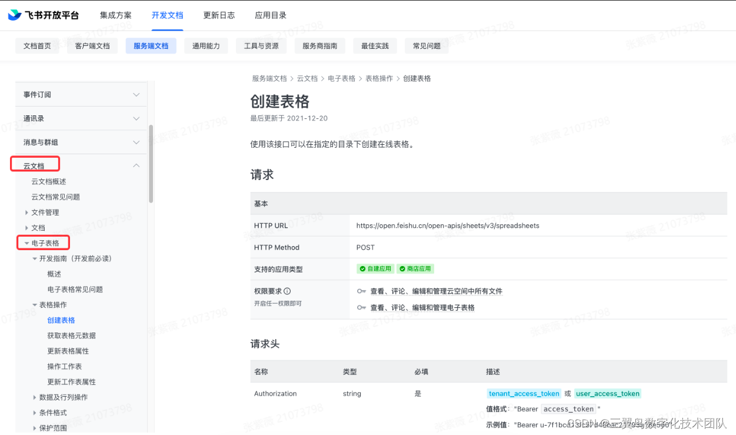Expand the 条件格式 tree arrow

click(35, 413)
